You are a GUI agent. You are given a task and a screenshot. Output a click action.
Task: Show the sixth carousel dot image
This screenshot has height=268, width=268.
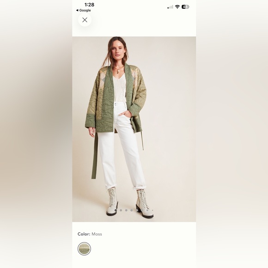click(x=142, y=210)
